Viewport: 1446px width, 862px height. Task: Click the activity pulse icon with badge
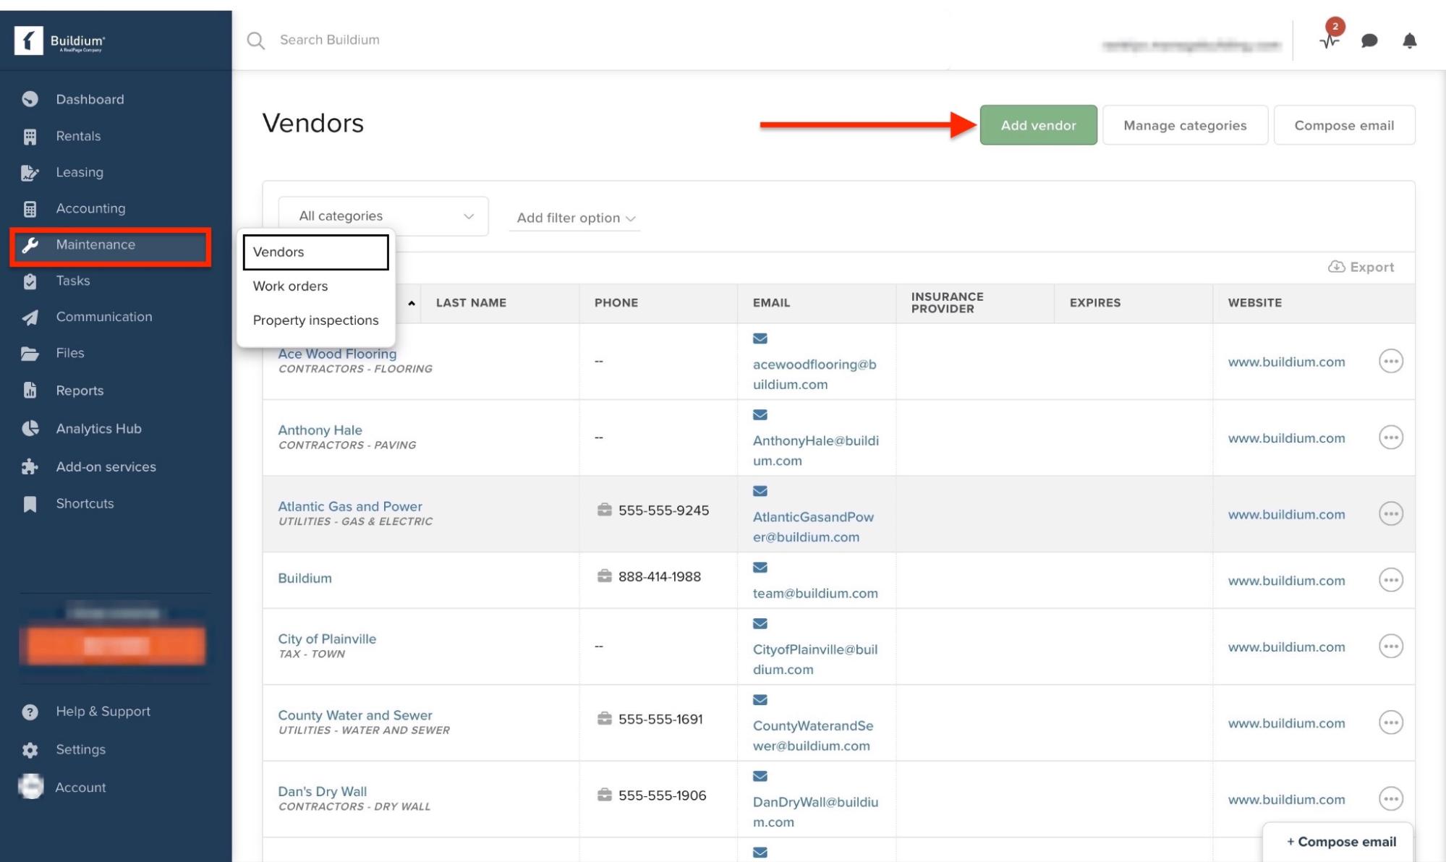(x=1329, y=40)
